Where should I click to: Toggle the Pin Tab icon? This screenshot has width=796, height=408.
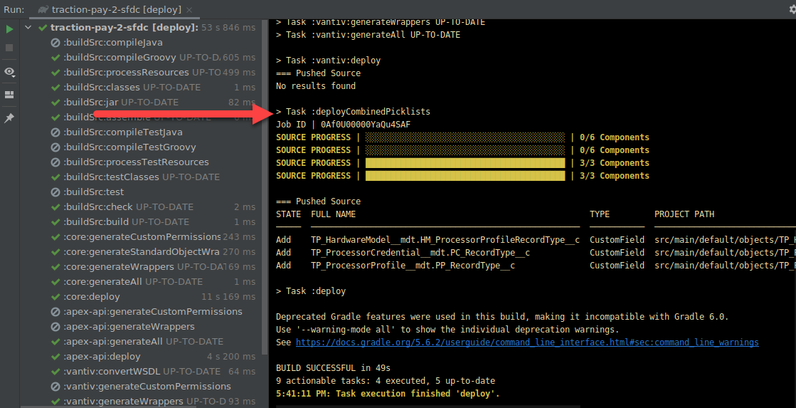(9, 118)
